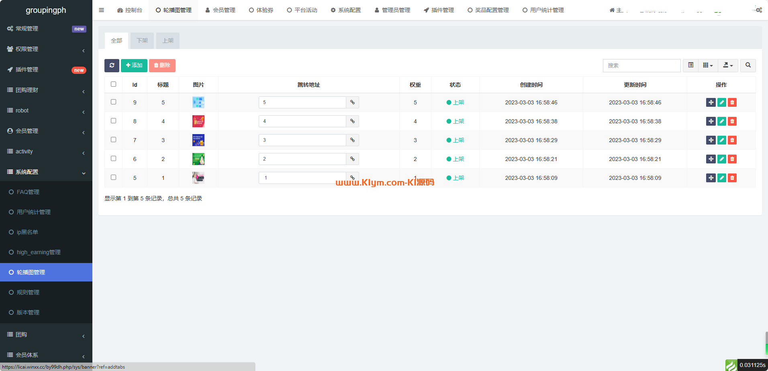Edit the banner with Id 7

(722, 140)
